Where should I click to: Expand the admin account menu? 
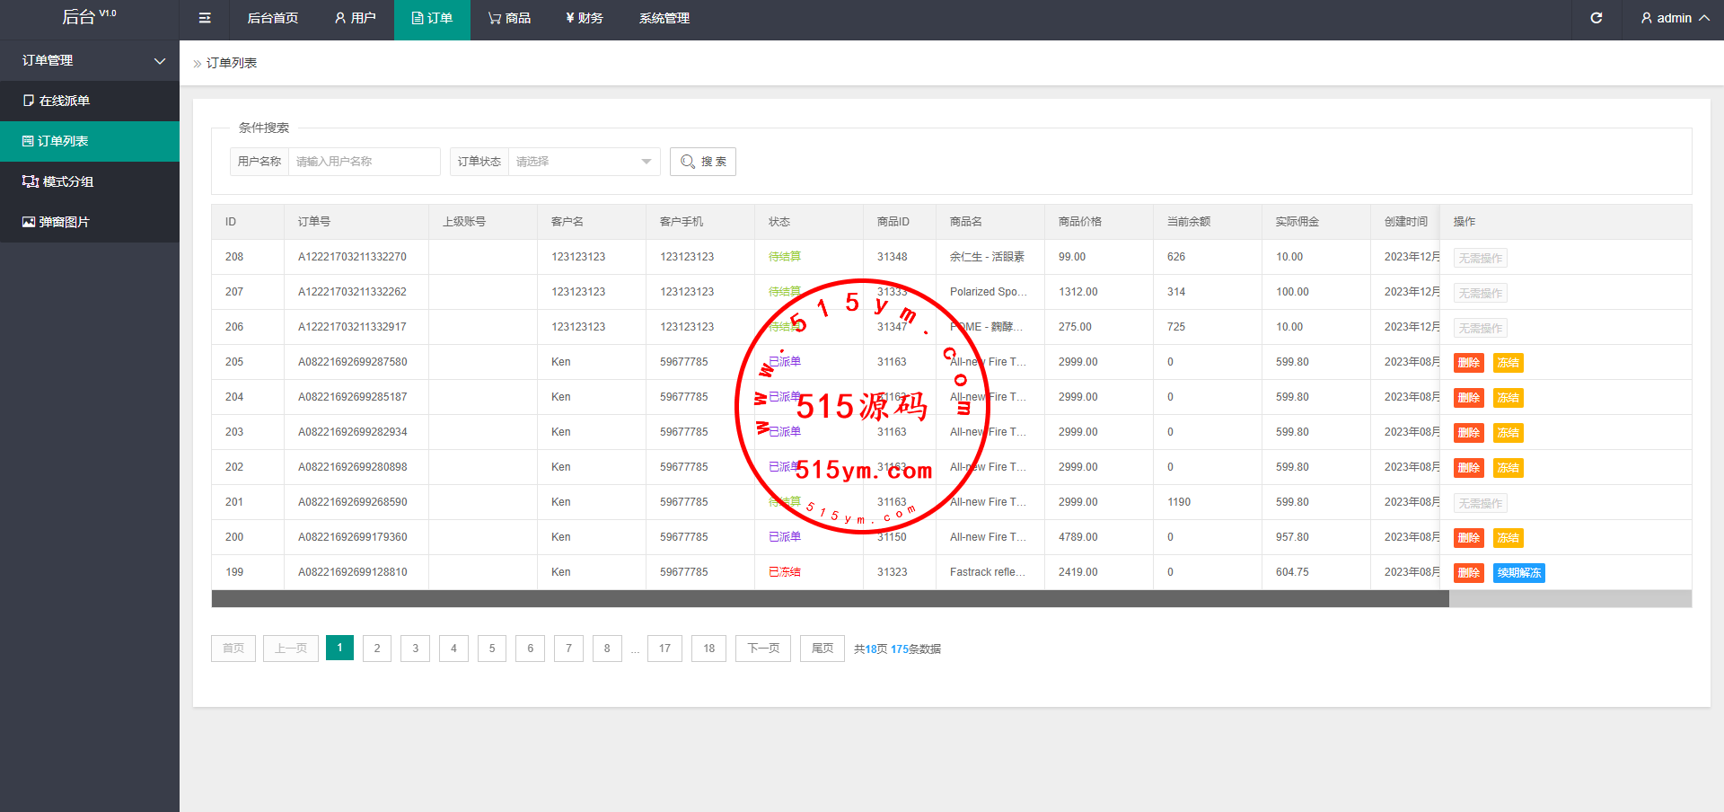1674,18
